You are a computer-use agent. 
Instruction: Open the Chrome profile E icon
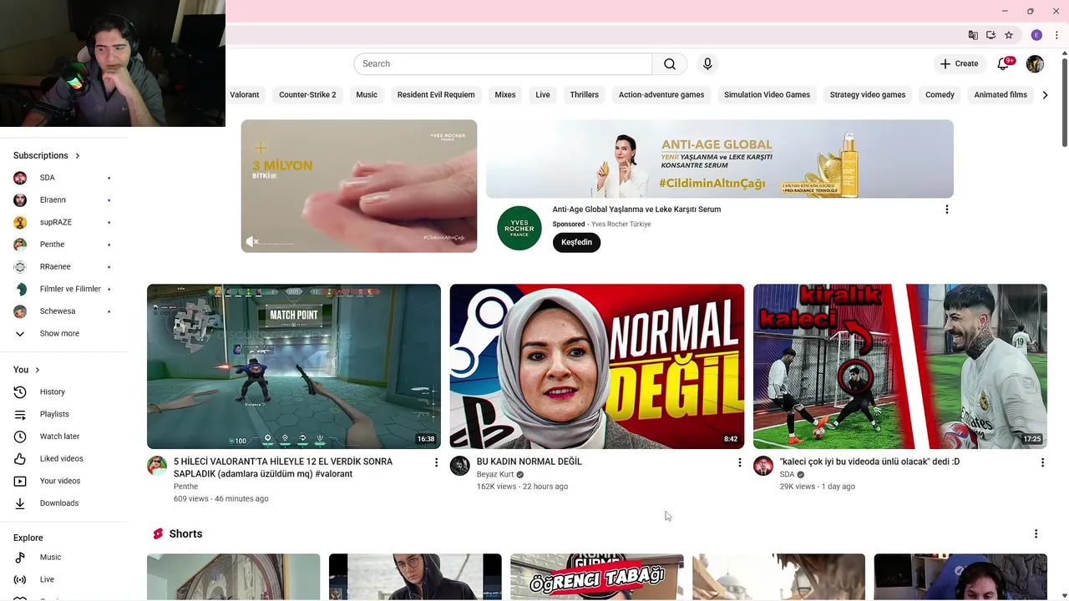[1036, 35]
